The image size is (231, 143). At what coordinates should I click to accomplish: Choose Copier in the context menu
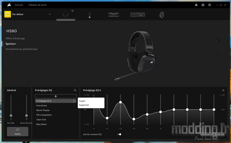(x=82, y=101)
